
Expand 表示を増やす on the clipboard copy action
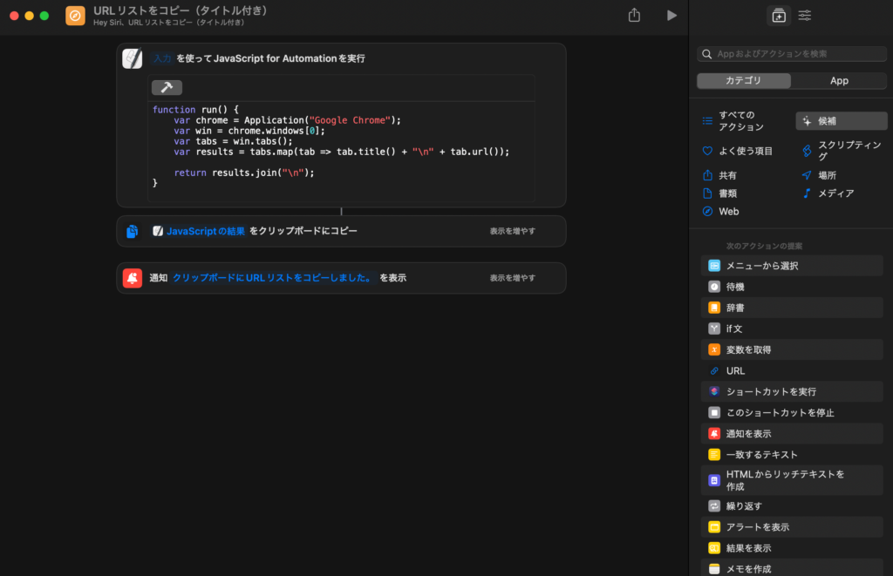[513, 231]
